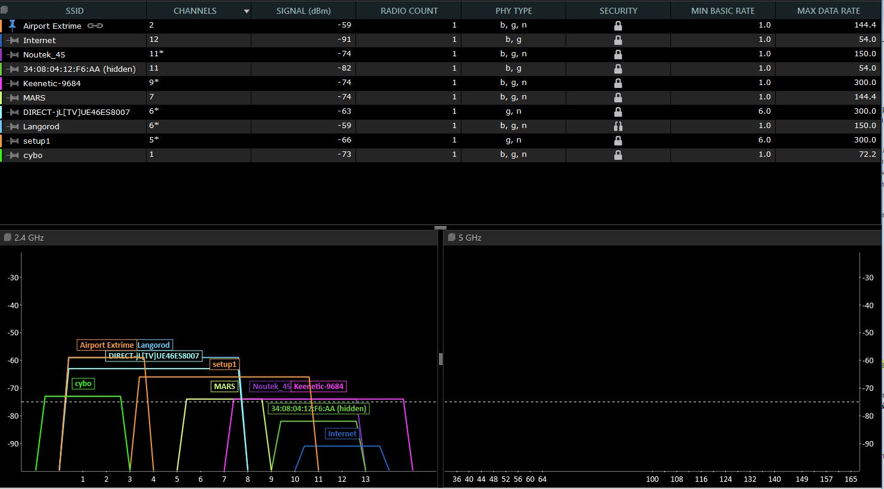Click the cybo row green color bar
884x489 pixels.
(x=1, y=155)
